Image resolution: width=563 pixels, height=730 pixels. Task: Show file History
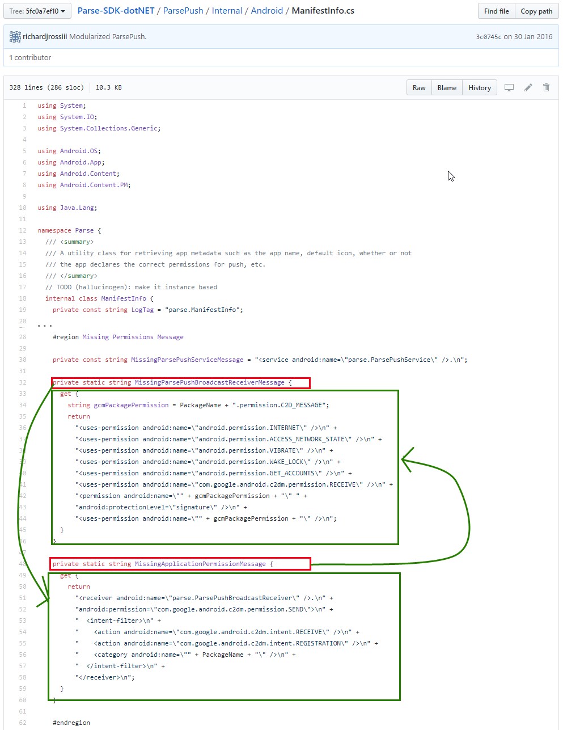point(480,88)
